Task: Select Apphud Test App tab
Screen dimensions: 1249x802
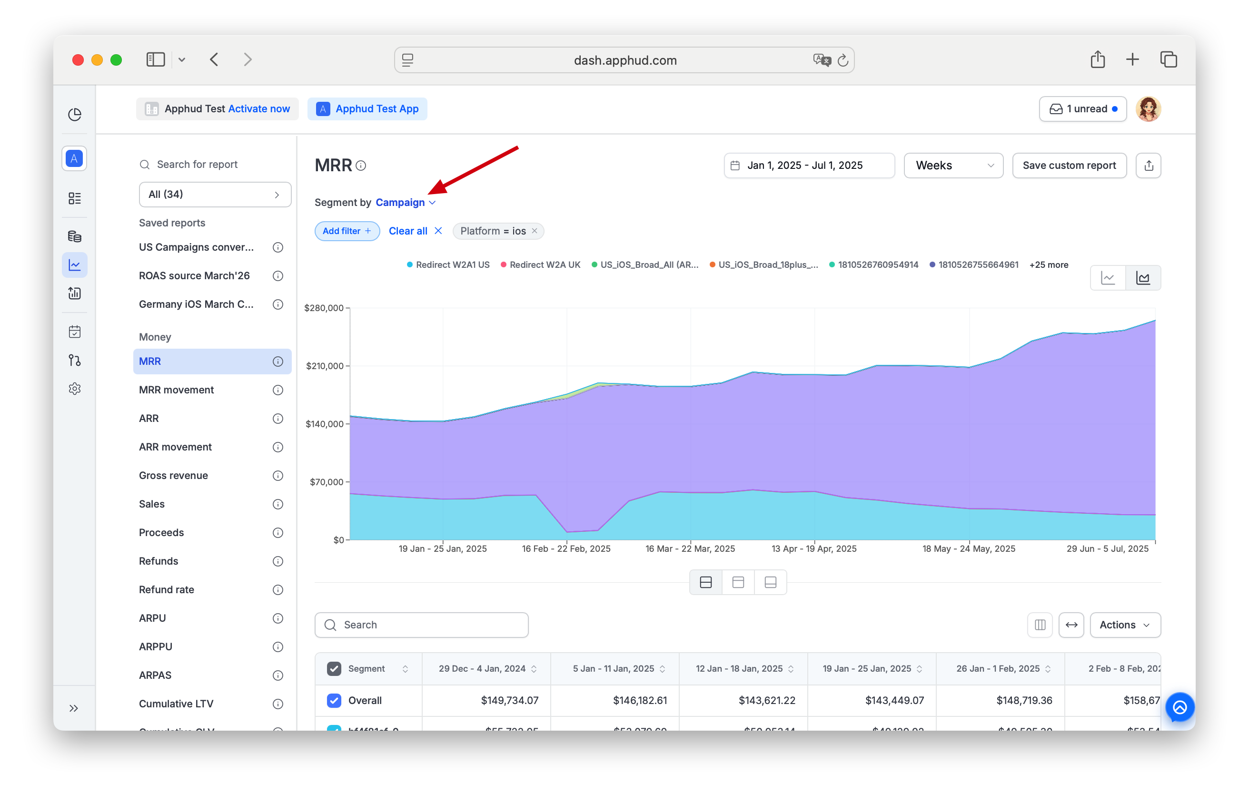Action: point(367,109)
